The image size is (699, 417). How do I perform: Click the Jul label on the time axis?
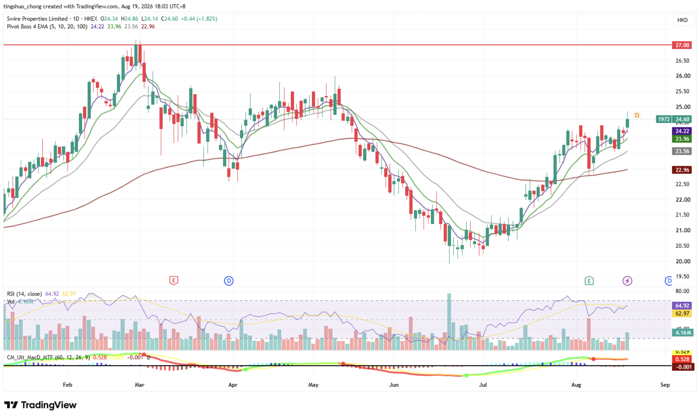point(483,385)
